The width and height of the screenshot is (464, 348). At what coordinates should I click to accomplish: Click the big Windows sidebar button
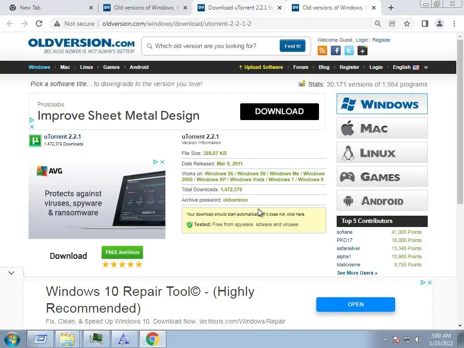pos(382,104)
